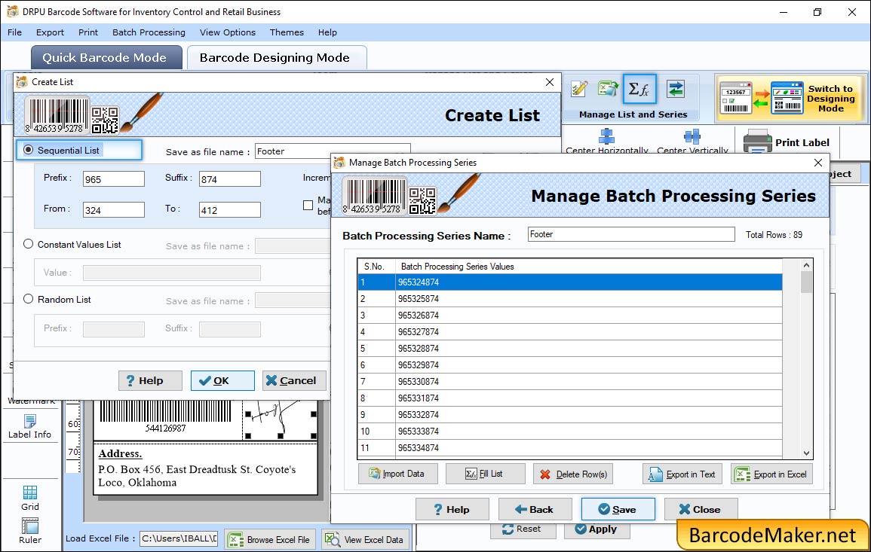
Task: Click the Prefix field containing 965
Action: [x=114, y=179]
